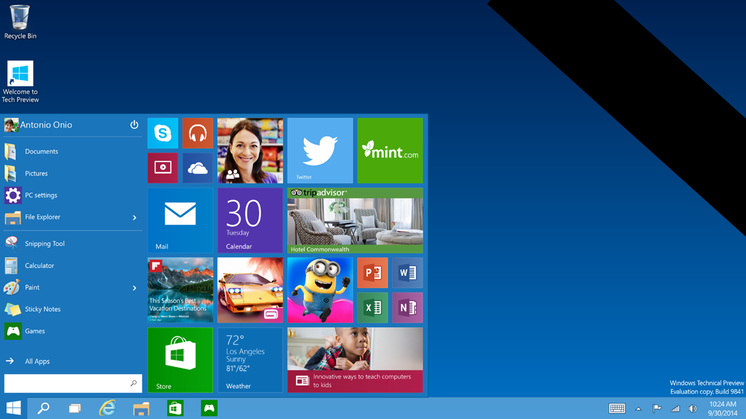The height and width of the screenshot is (419, 746).
Task: Launch Internet Explorer from the taskbar
Action: [108, 408]
